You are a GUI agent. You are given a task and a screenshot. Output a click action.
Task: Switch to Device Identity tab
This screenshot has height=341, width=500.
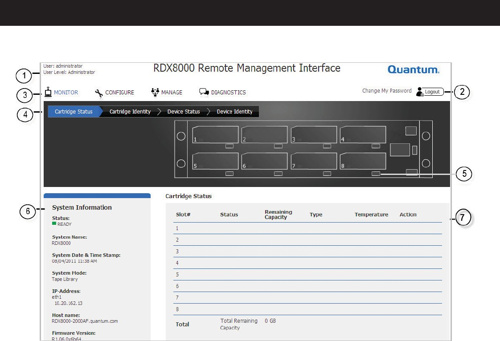[x=235, y=112]
